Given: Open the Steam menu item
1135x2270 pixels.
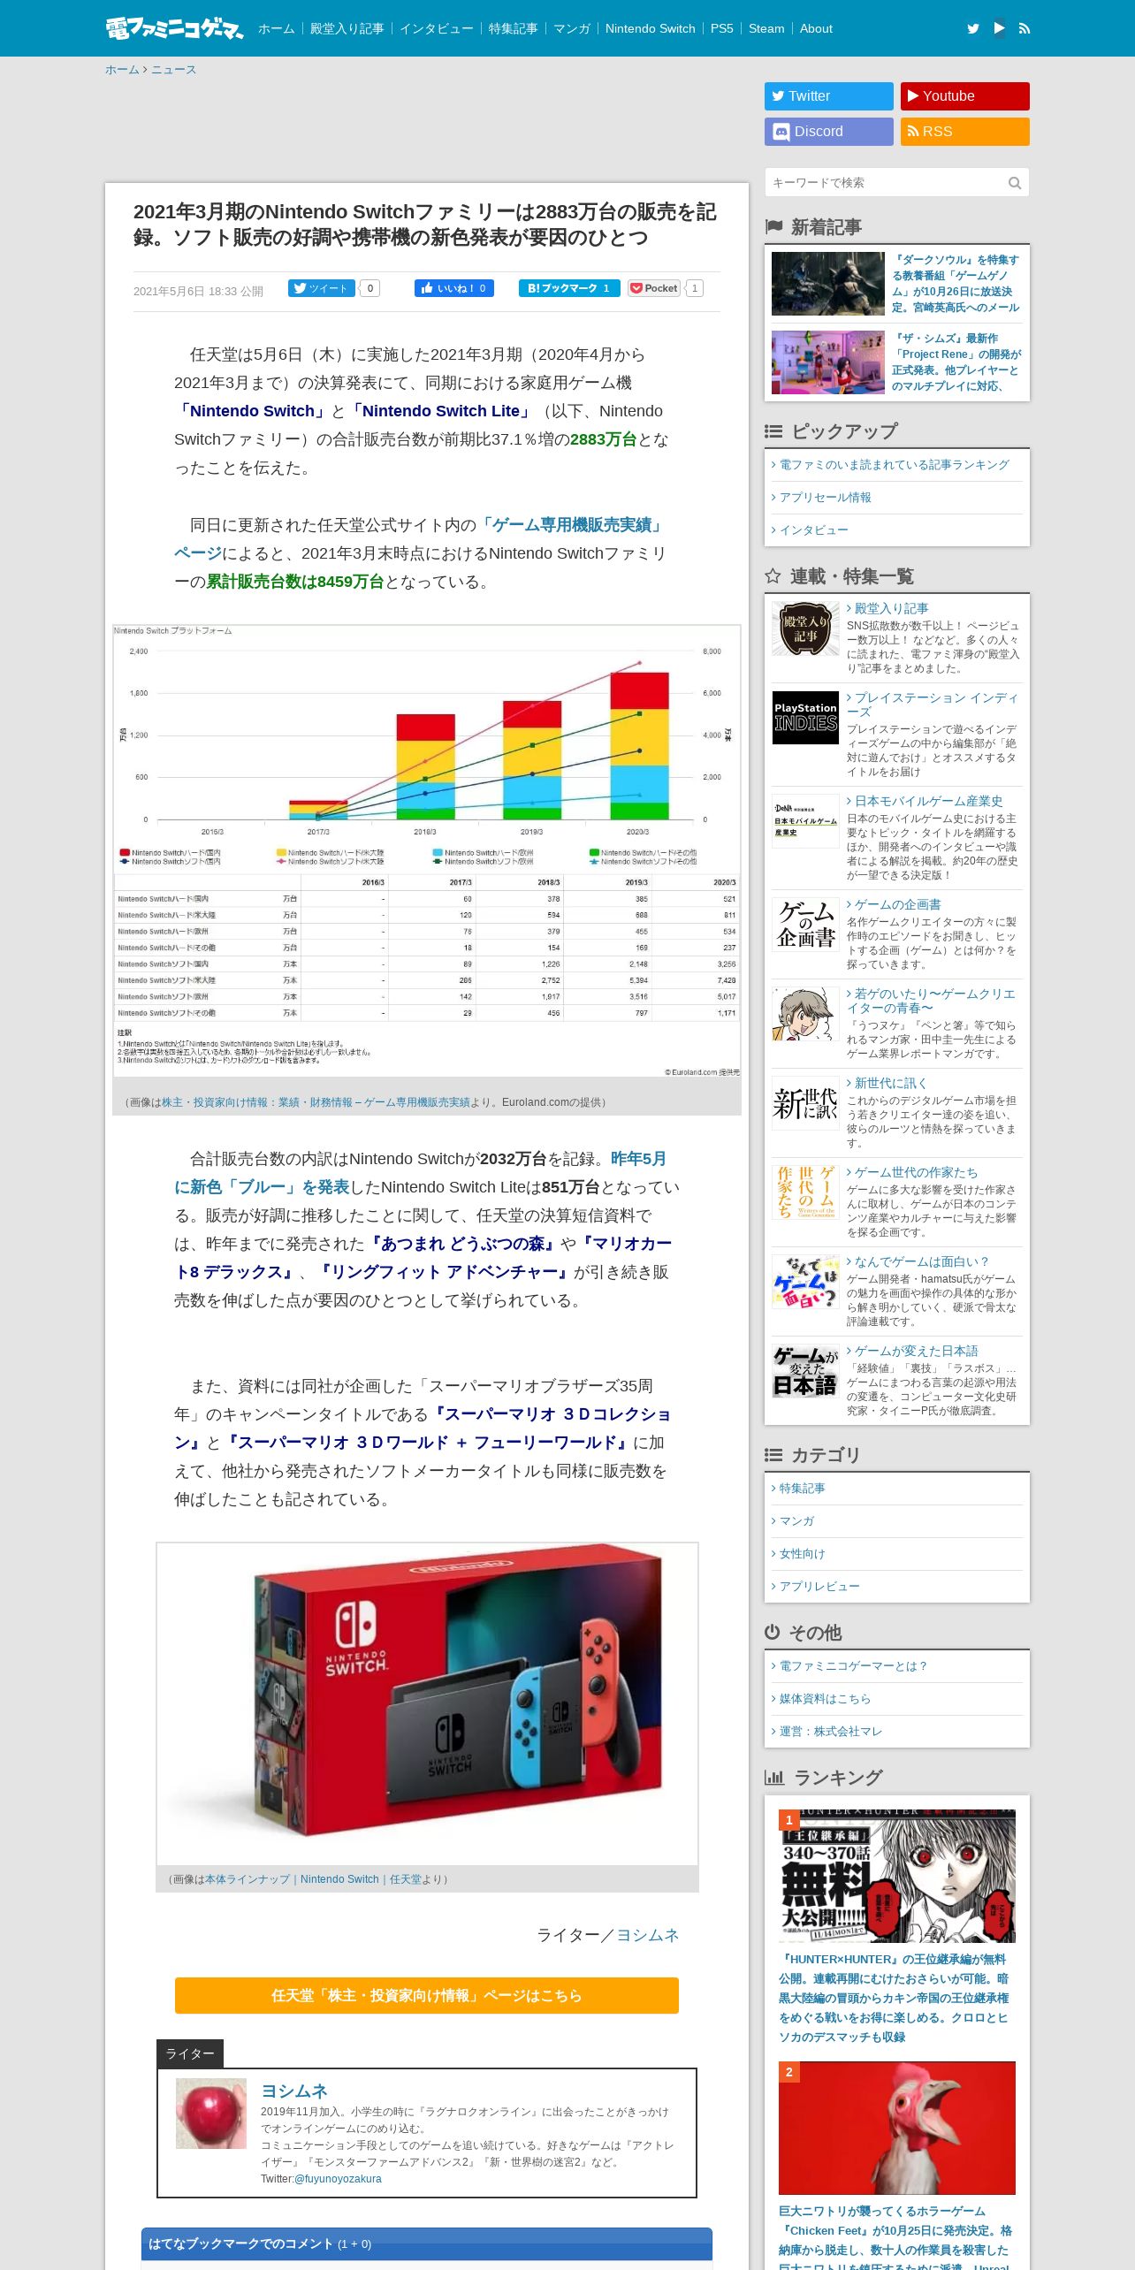Looking at the screenshot, I should (766, 28).
